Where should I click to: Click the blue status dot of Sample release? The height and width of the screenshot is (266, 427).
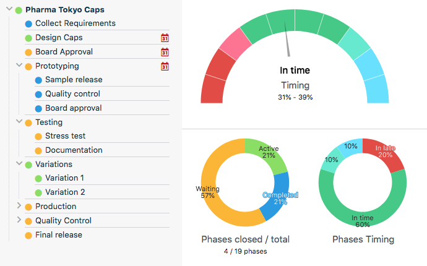point(38,80)
